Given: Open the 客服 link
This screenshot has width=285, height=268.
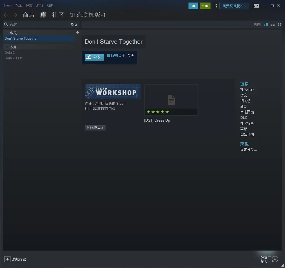Looking at the screenshot, I should [x=244, y=129].
